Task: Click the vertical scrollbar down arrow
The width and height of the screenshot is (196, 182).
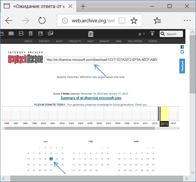Action: [193, 173]
